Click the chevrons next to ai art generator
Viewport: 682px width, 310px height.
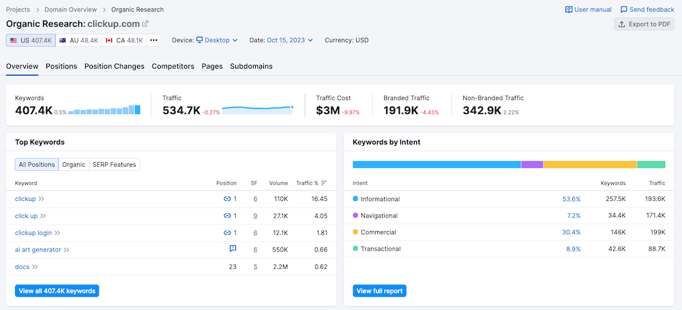(x=67, y=249)
